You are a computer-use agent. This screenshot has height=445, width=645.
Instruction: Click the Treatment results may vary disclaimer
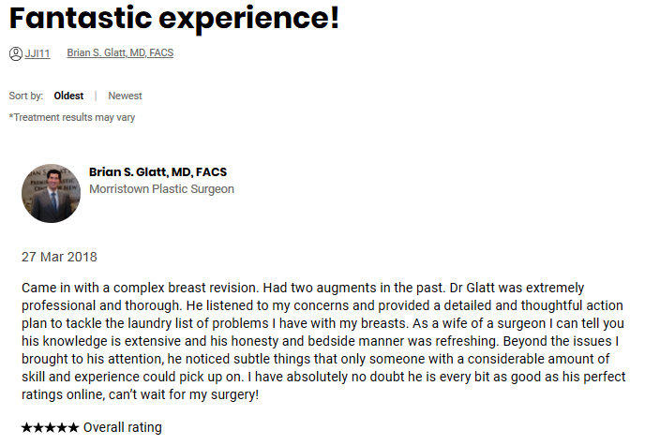coord(72,117)
